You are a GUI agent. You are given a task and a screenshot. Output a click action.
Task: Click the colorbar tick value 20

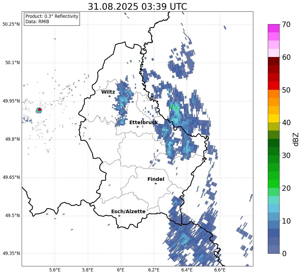tap(286, 188)
